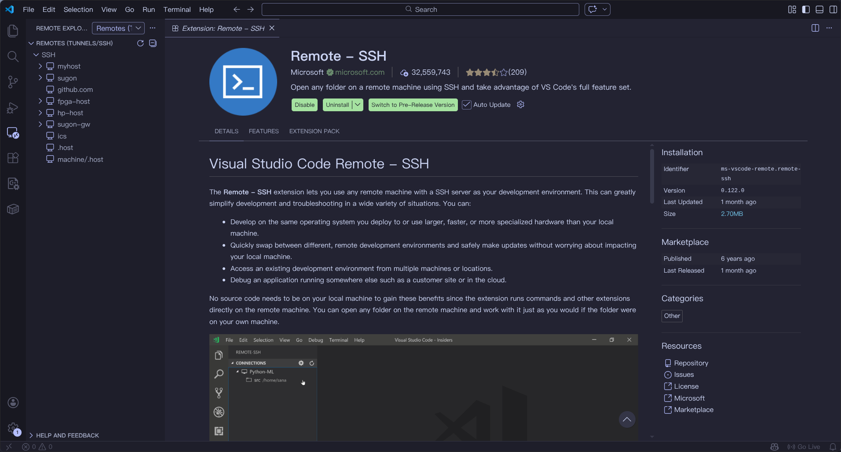
Task: Toggle the bottom panel visibility
Action: (x=819, y=9)
